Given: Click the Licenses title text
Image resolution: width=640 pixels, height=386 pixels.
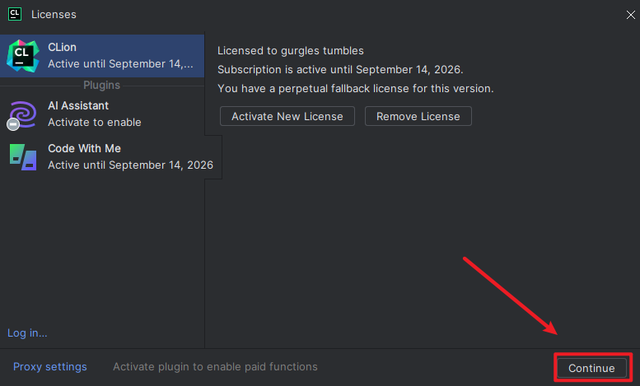Looking at the screenshot, I should pos(54,14).
